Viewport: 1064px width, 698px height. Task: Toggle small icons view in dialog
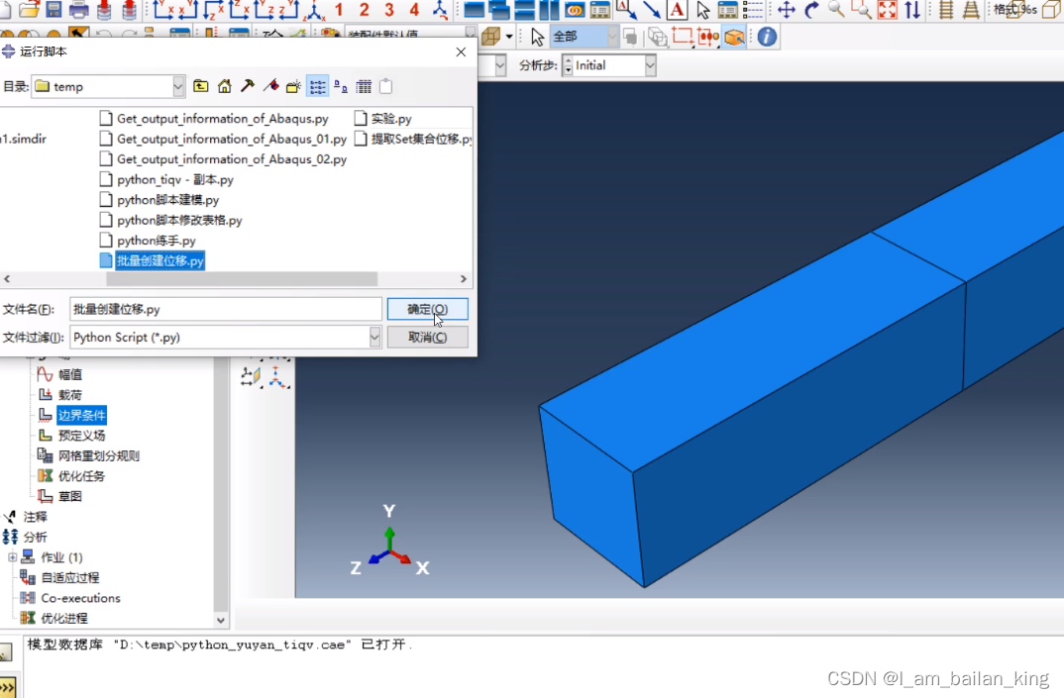point(341,87)
